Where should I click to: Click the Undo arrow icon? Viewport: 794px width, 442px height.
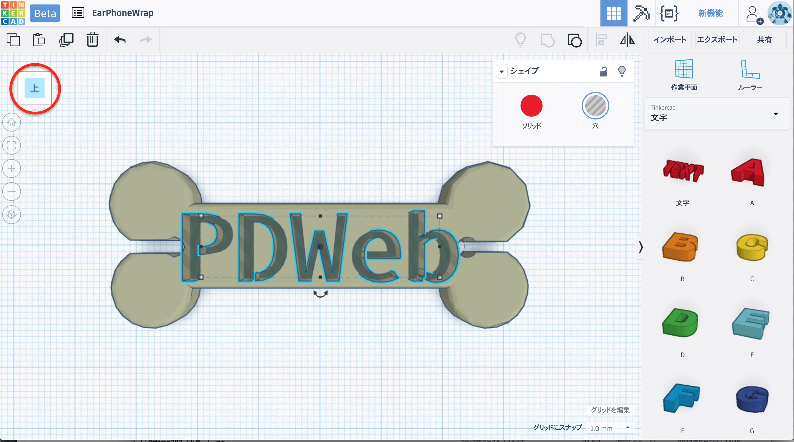tap(120, 40)
